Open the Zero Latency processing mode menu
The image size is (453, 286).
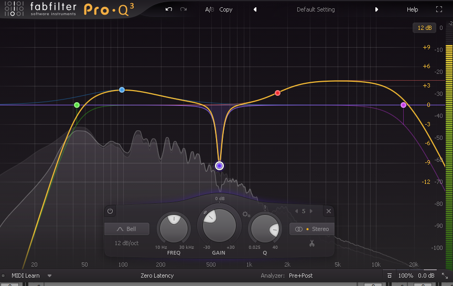[157, 276]
